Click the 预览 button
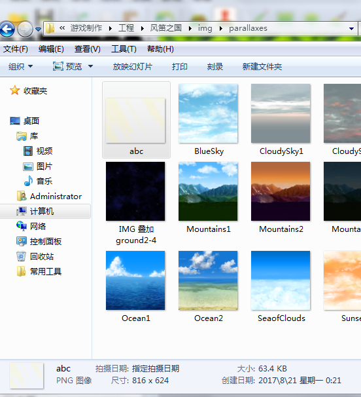The height and width of the screenshot is (397, 361). [67, 67]
